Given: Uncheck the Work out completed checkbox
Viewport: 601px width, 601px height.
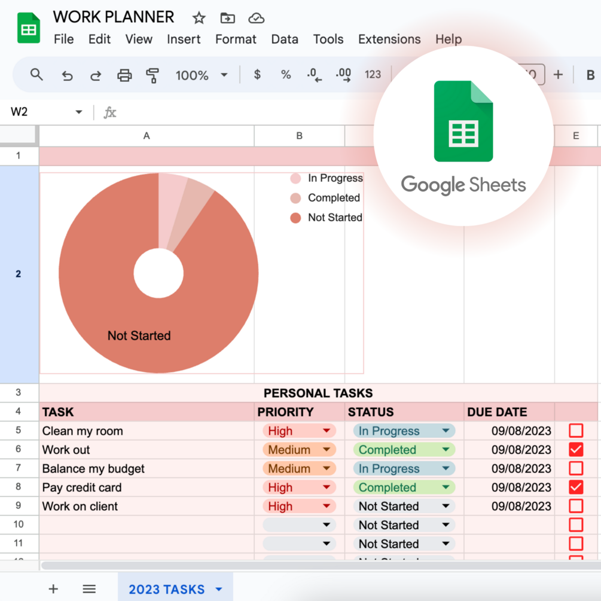Looking at the screenshot, I should pos(575,449).
